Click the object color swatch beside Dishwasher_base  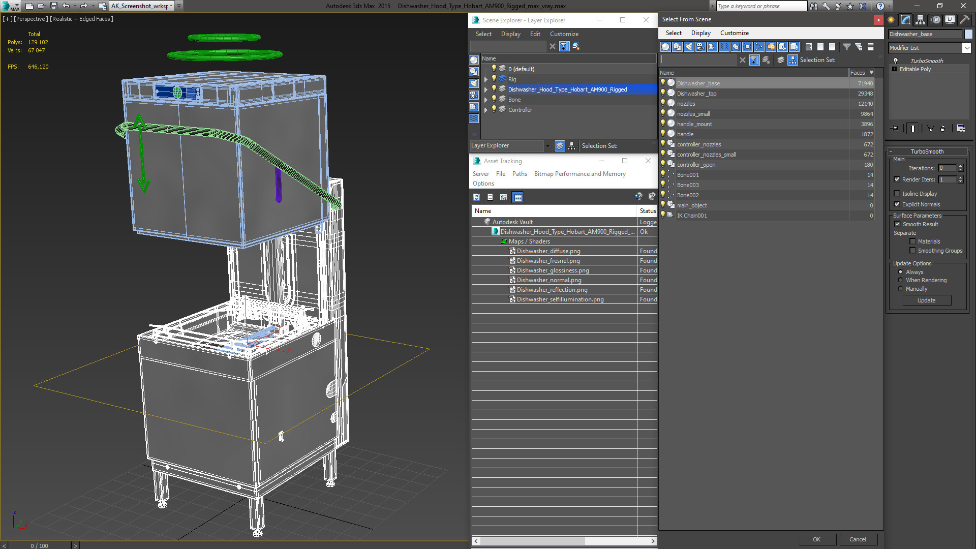[x=968, y=34]
